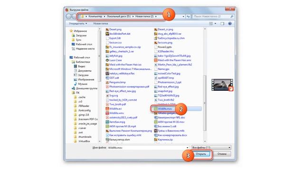Select the Luxor 2.exe application

pos(114,60)
